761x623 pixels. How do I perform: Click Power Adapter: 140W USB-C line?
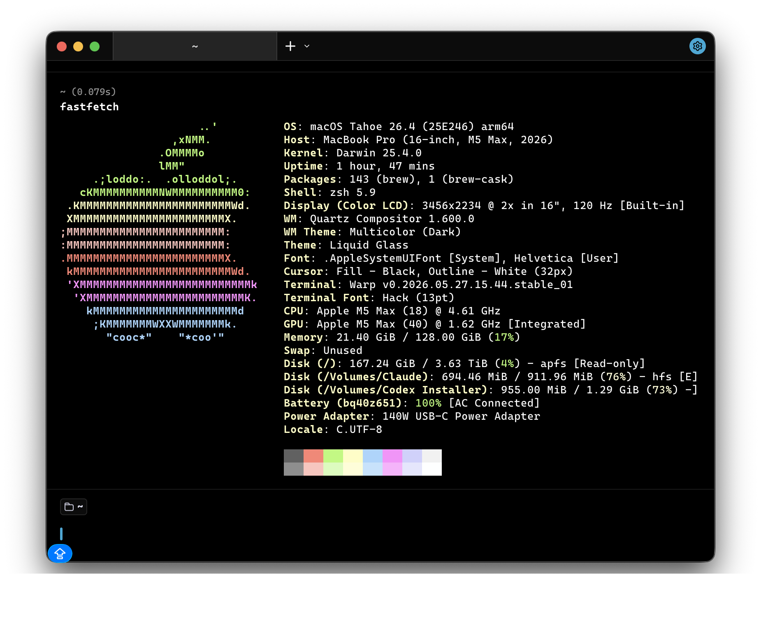pos(412,416)
